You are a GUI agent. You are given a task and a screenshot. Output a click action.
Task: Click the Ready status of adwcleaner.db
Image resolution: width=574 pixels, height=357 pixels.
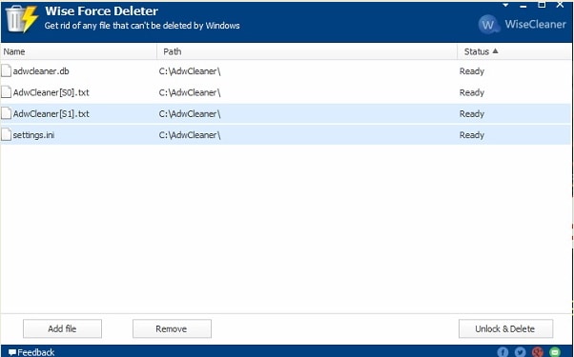click(472, 71)
